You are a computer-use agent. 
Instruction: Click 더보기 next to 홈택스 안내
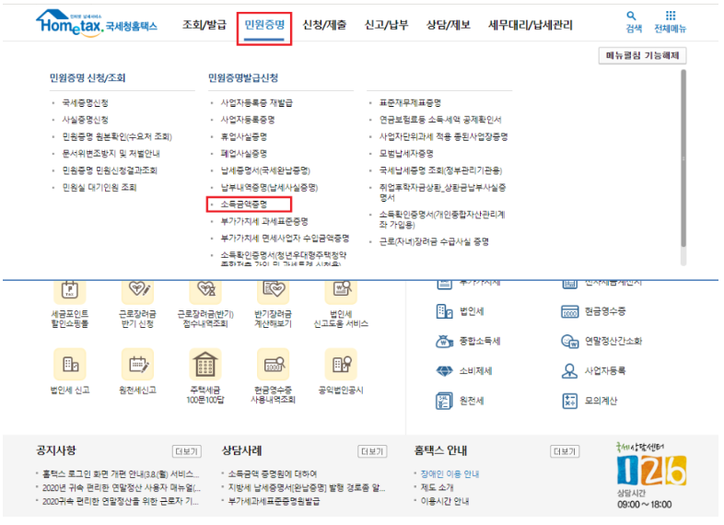tap(565, 451)
